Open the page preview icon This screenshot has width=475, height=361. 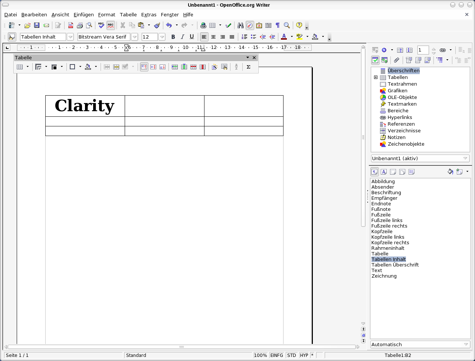pos(89,26)
